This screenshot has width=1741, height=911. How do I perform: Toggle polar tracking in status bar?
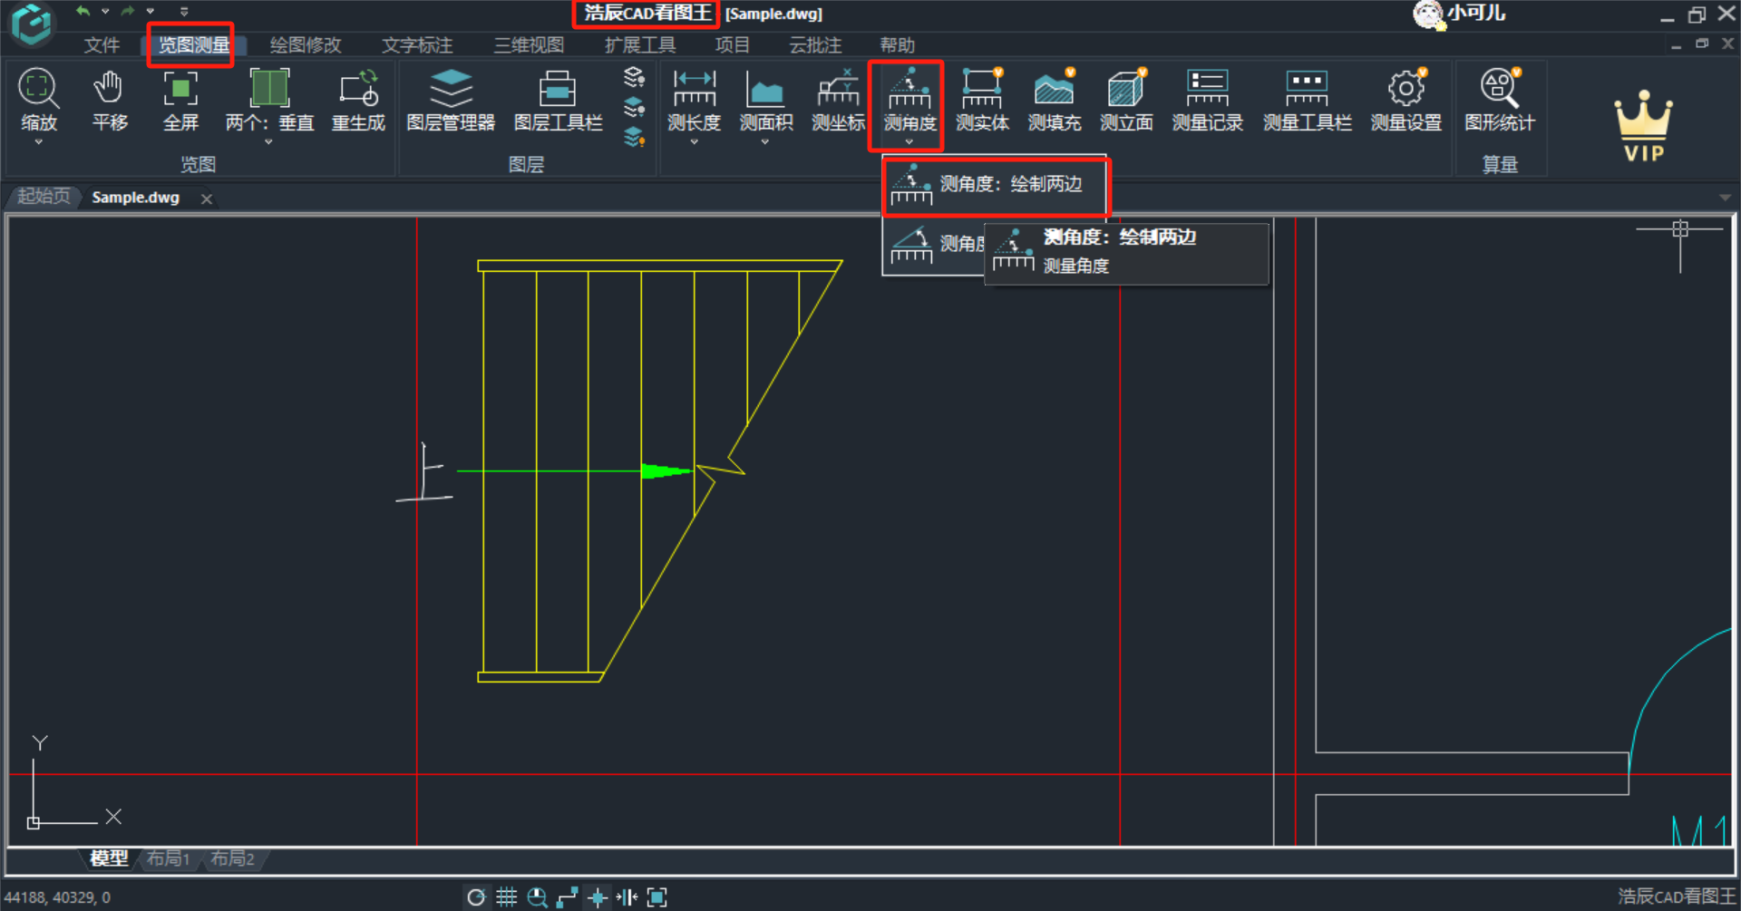(x=476, y=897)
